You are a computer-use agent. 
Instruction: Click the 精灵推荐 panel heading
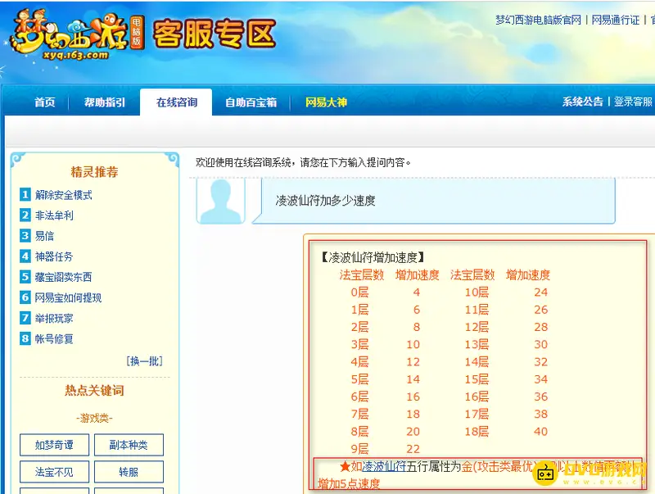94,172
